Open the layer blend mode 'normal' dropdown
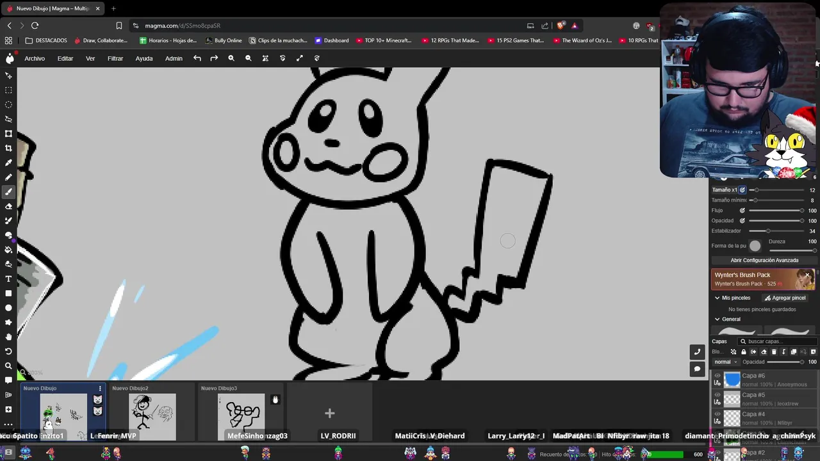 (726, 362)
